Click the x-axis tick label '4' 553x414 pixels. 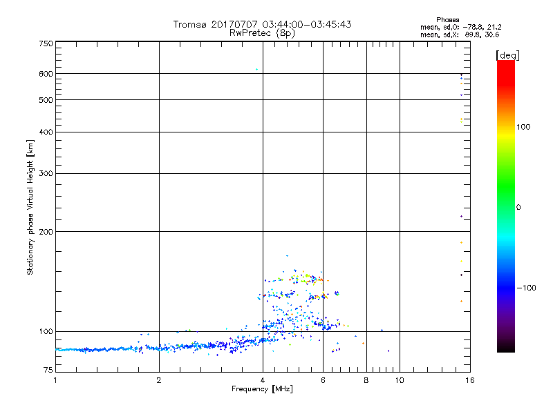(x=263, y=380)
